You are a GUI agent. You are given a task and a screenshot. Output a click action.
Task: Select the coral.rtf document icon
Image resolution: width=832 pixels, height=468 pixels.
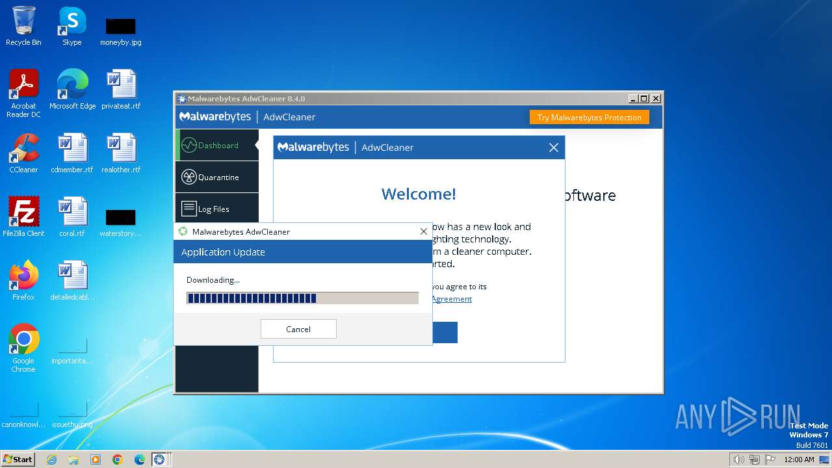pyautogui.click(x=72, y=217)
